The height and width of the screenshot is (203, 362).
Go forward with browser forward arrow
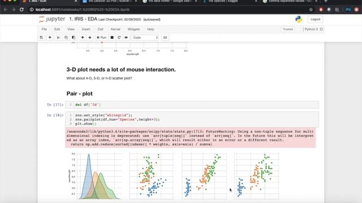pos(14,10)
